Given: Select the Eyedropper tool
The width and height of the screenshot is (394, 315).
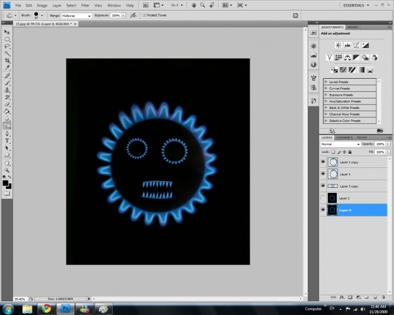Looking at the screenshot, I should click(7, 68).
